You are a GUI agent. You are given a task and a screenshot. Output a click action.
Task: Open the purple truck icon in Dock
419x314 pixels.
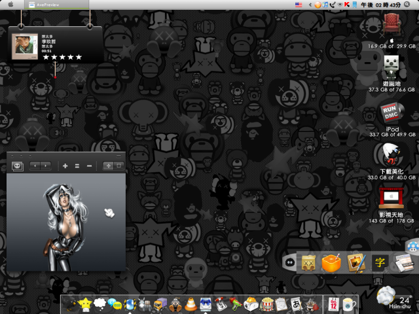click(x=160, y=304)
